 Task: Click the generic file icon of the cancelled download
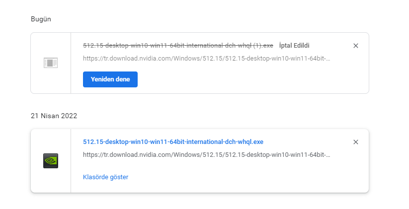pos(51,63)
